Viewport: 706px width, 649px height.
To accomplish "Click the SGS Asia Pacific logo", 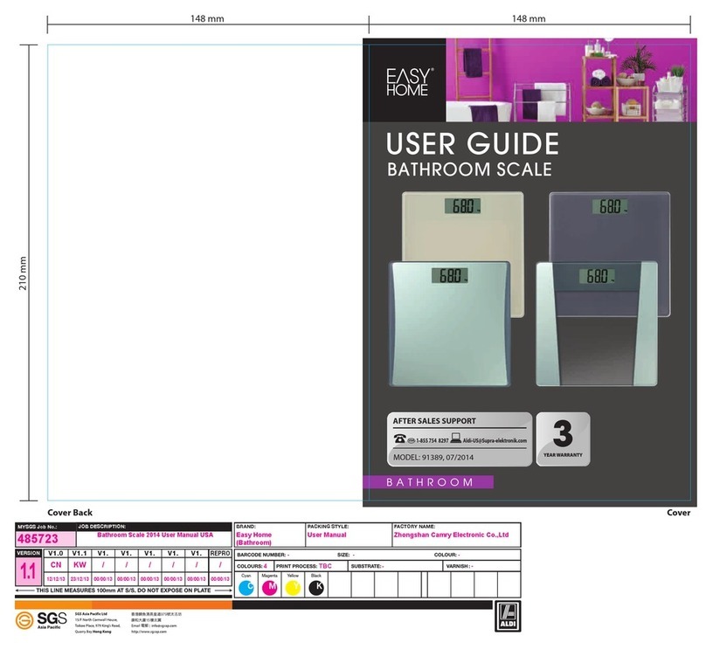I will [40, 620].
